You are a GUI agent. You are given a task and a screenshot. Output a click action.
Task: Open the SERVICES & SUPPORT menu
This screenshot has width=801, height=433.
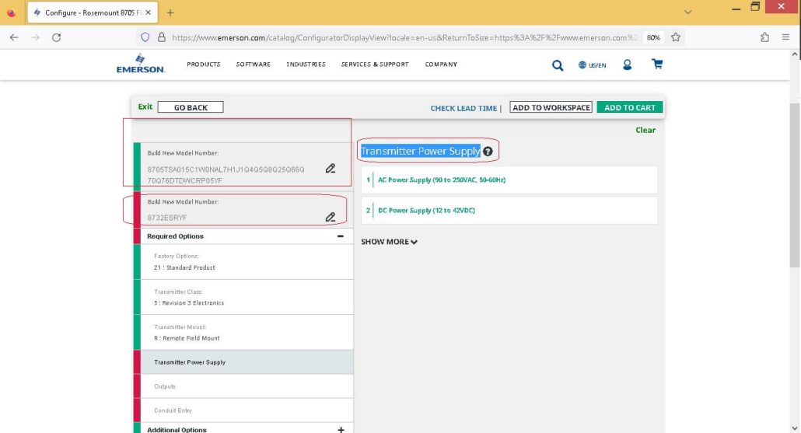374,65
